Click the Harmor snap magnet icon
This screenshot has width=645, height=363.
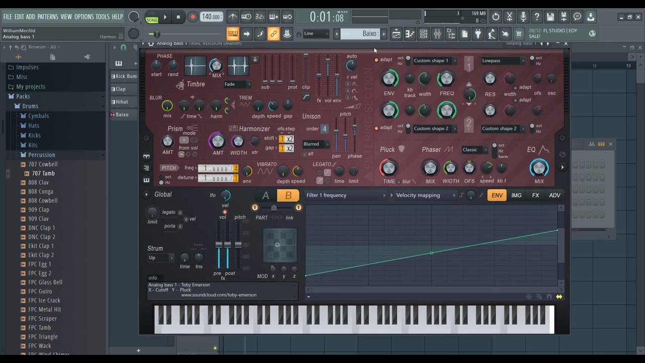tap(549, 297)
